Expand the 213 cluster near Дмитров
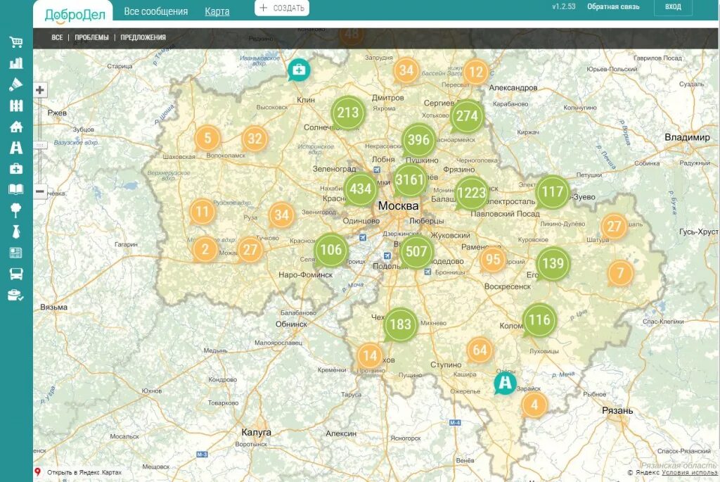 tap(348, 113)
